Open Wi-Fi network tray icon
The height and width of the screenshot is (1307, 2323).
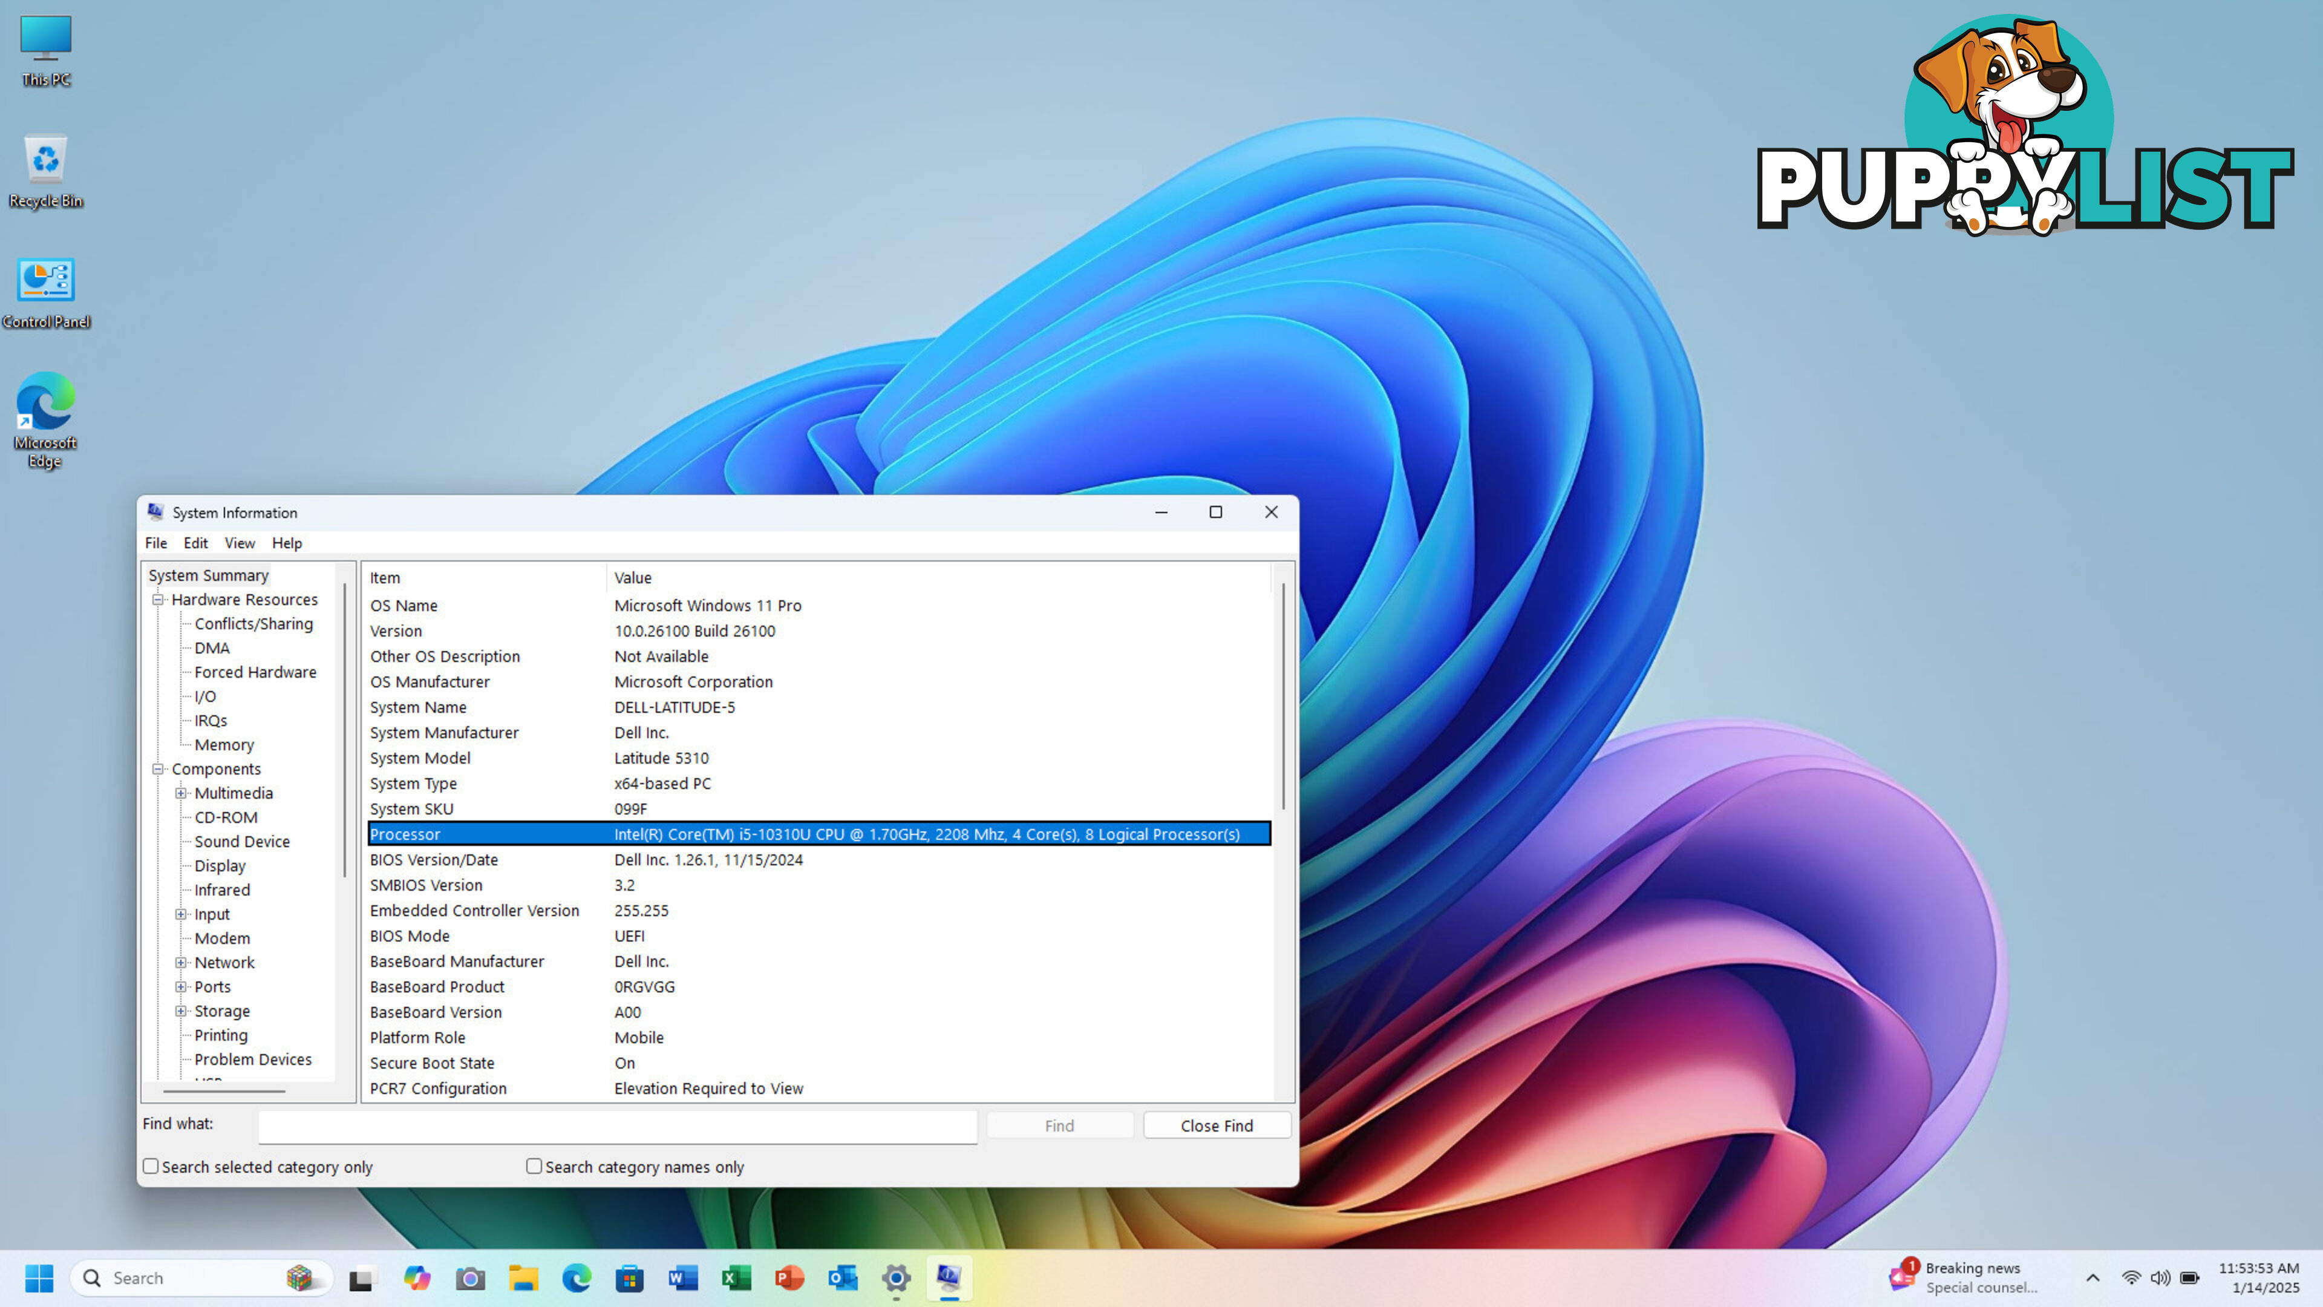2131,1278
